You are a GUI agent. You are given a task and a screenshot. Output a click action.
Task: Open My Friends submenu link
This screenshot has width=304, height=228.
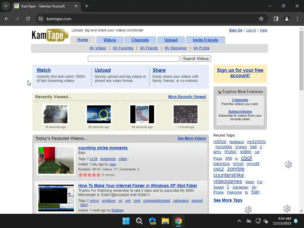(x=149, y=48)
